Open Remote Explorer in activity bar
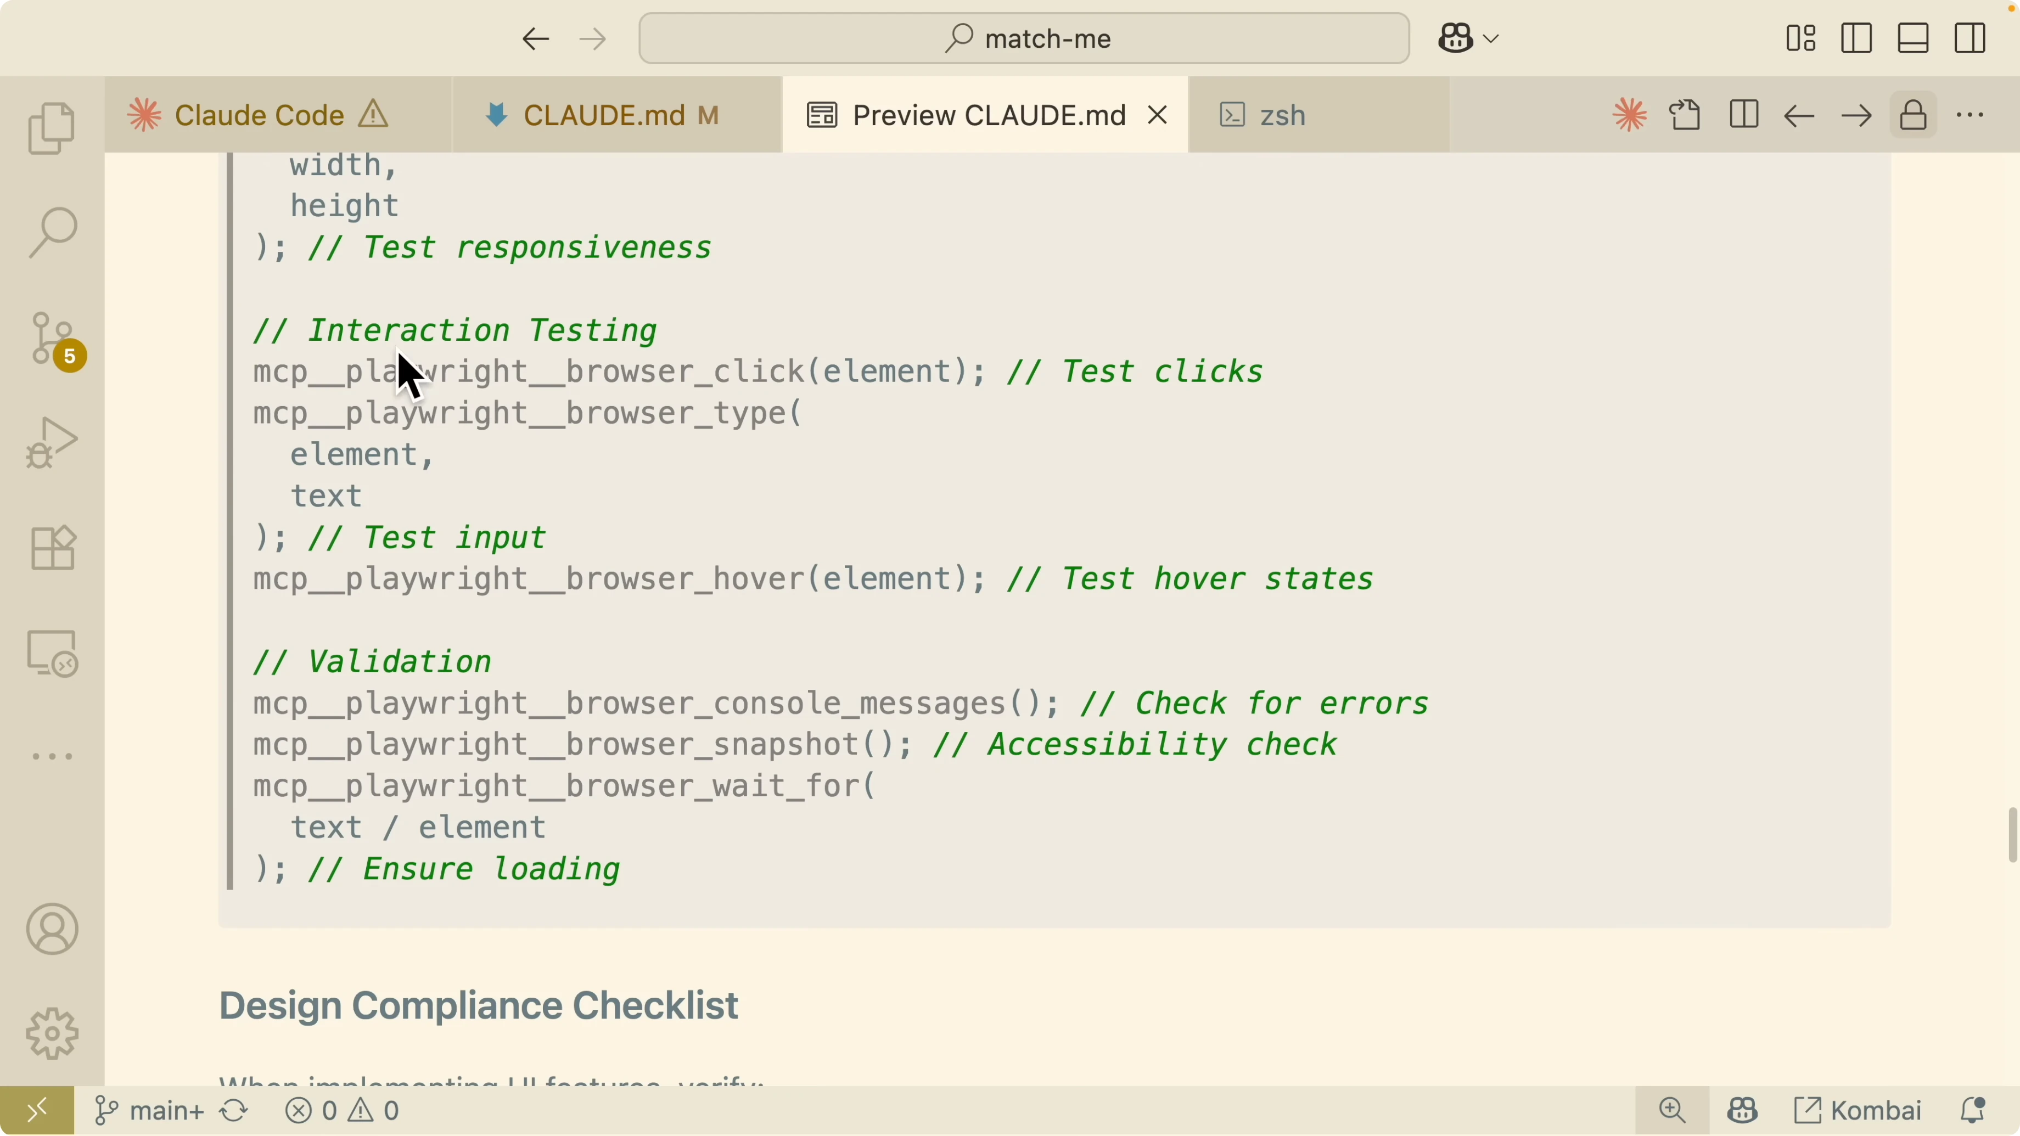 coord(52,653)
